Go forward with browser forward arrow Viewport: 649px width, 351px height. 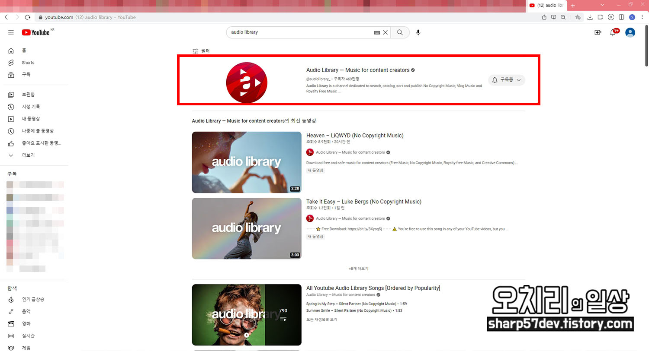click(x=17, y=17)
